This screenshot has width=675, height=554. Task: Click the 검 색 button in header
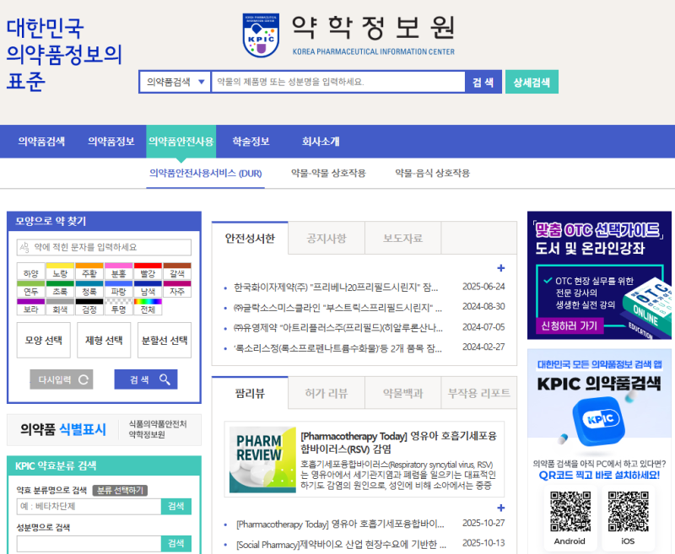tap(483, 82)
